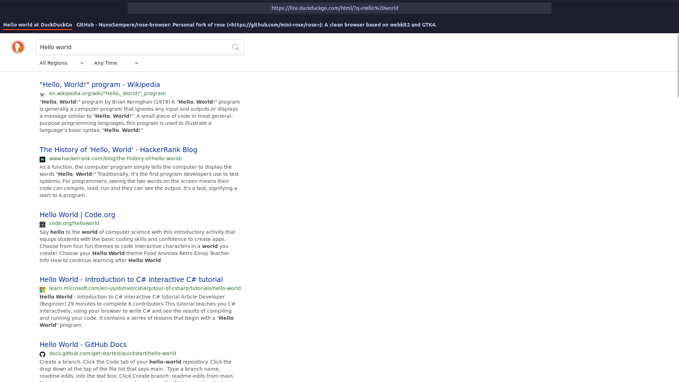The height and width of the screenshot is (382, 679).
Task: Click the learn.microsoft.com green URL link
Action: click(x=145, y=288)
